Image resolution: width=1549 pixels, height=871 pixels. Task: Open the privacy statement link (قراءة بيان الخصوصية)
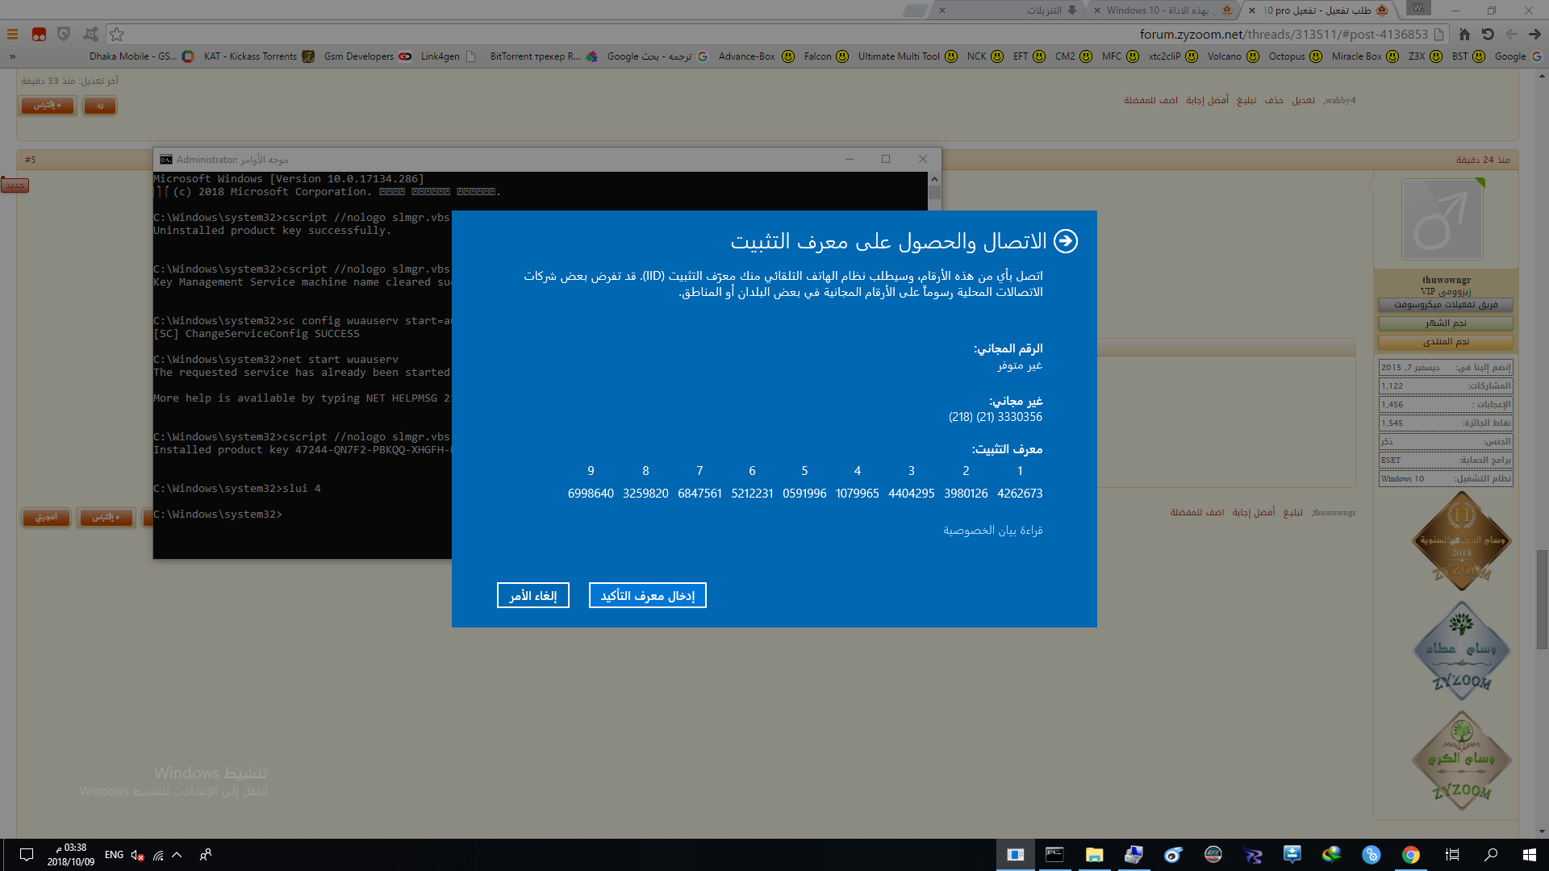pyautogui.click(x=993, y=530)
